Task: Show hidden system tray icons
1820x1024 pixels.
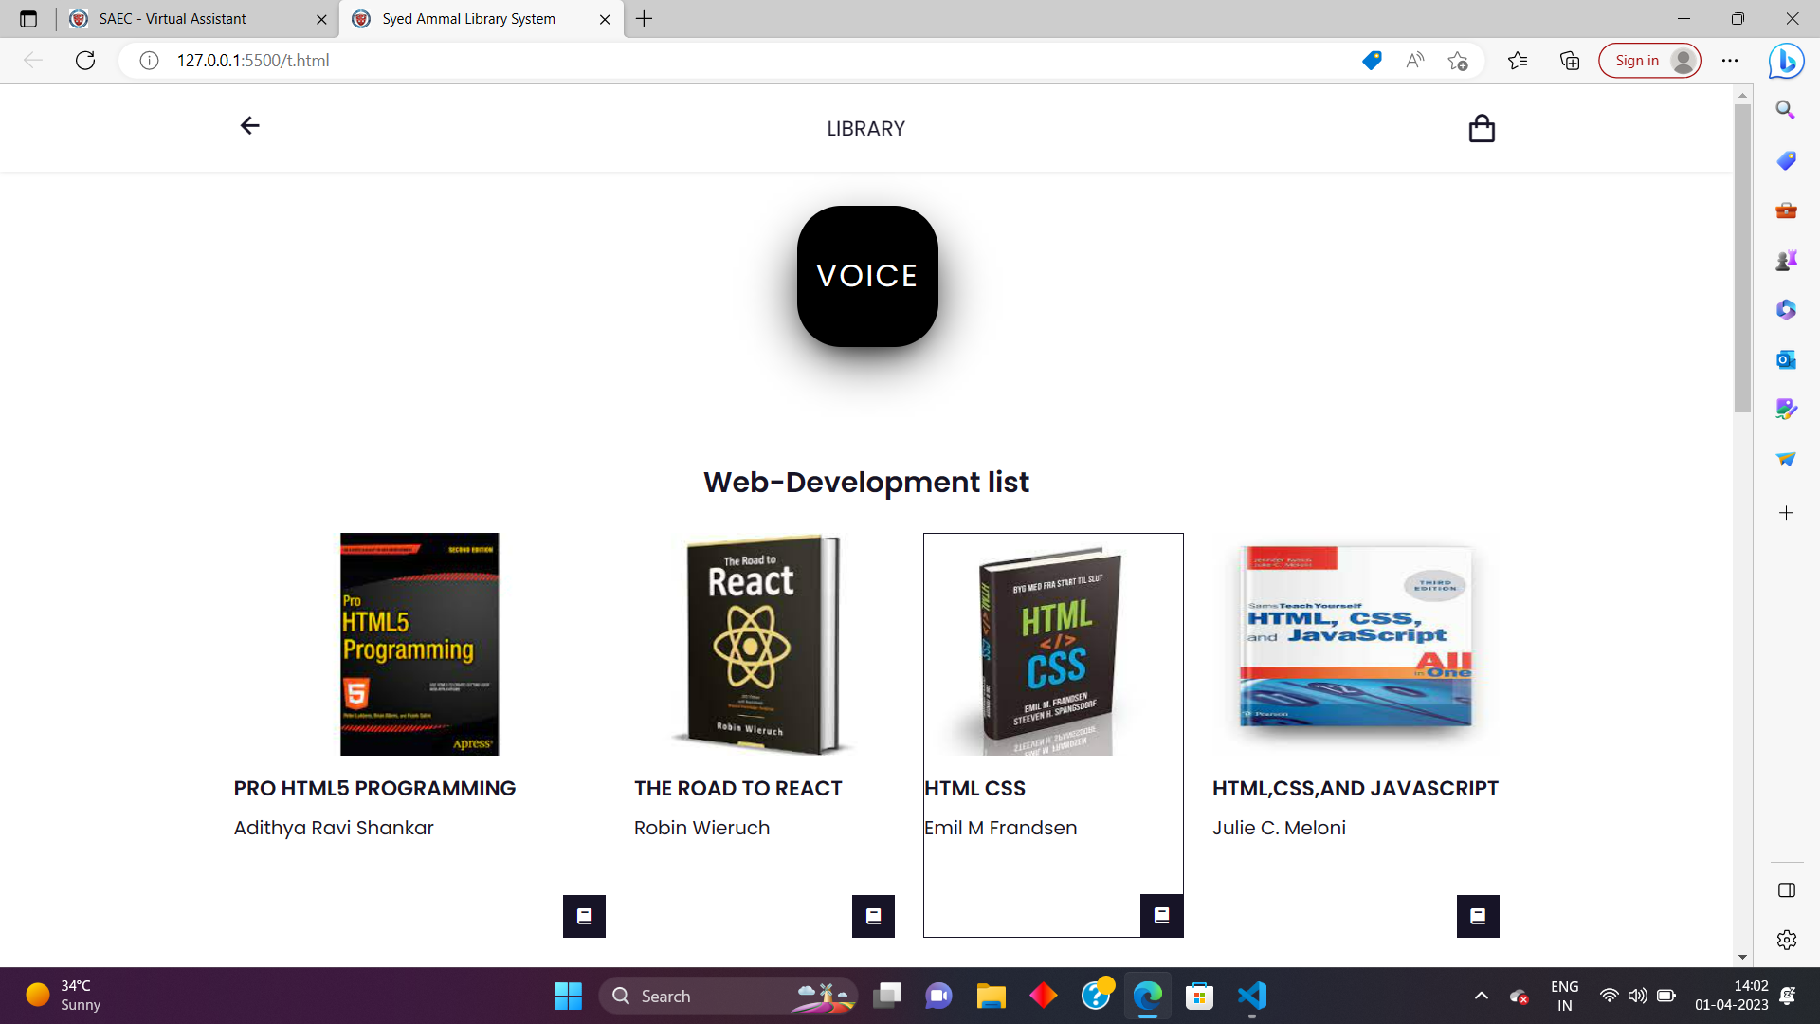Action: 1481,996
